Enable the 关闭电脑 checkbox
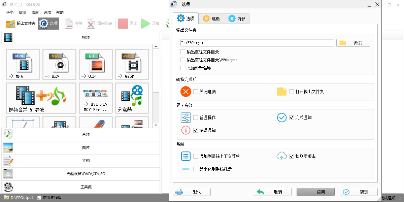Viewport: 404px width, 202px height. click(x=196, y=92)
